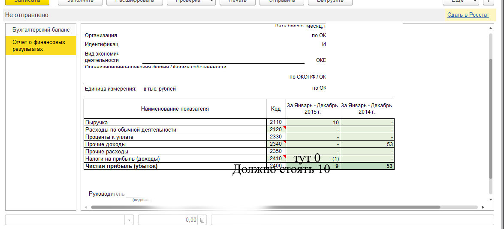Click the Заполнить button
This screenshot has height=229, width=504.
[80, 1]
